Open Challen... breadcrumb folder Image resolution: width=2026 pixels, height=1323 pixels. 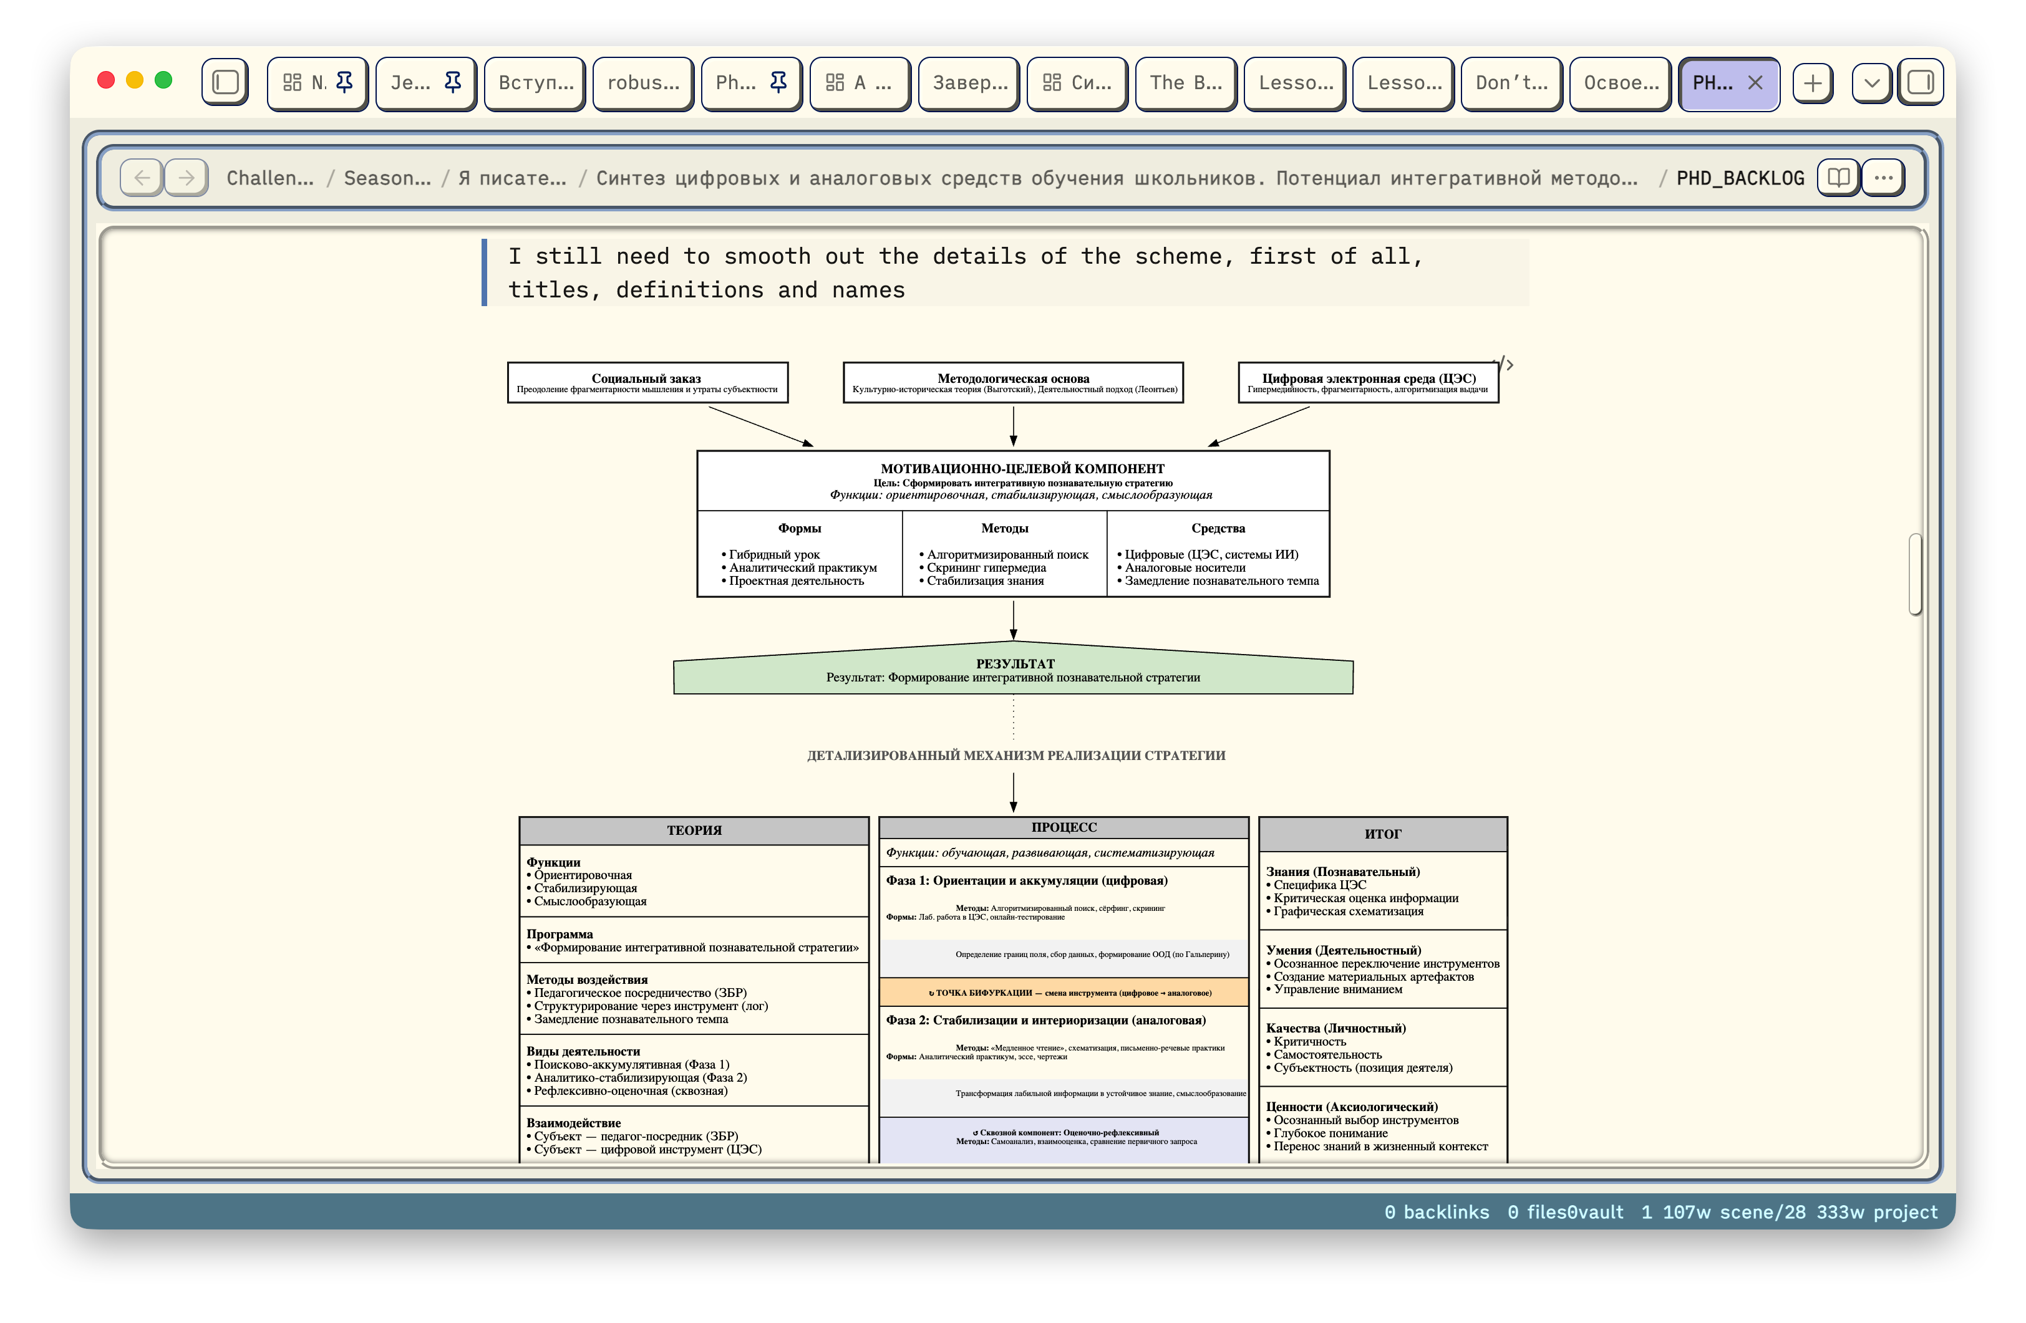(270, 178)
